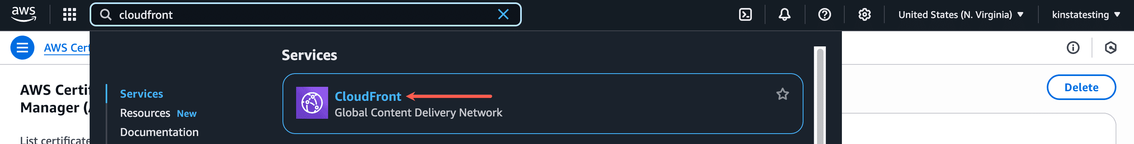The height and width of the screenshot is (144, 1134).
Task: Open the hexagon panel icon on right
Action: (x=1111, y=48)
